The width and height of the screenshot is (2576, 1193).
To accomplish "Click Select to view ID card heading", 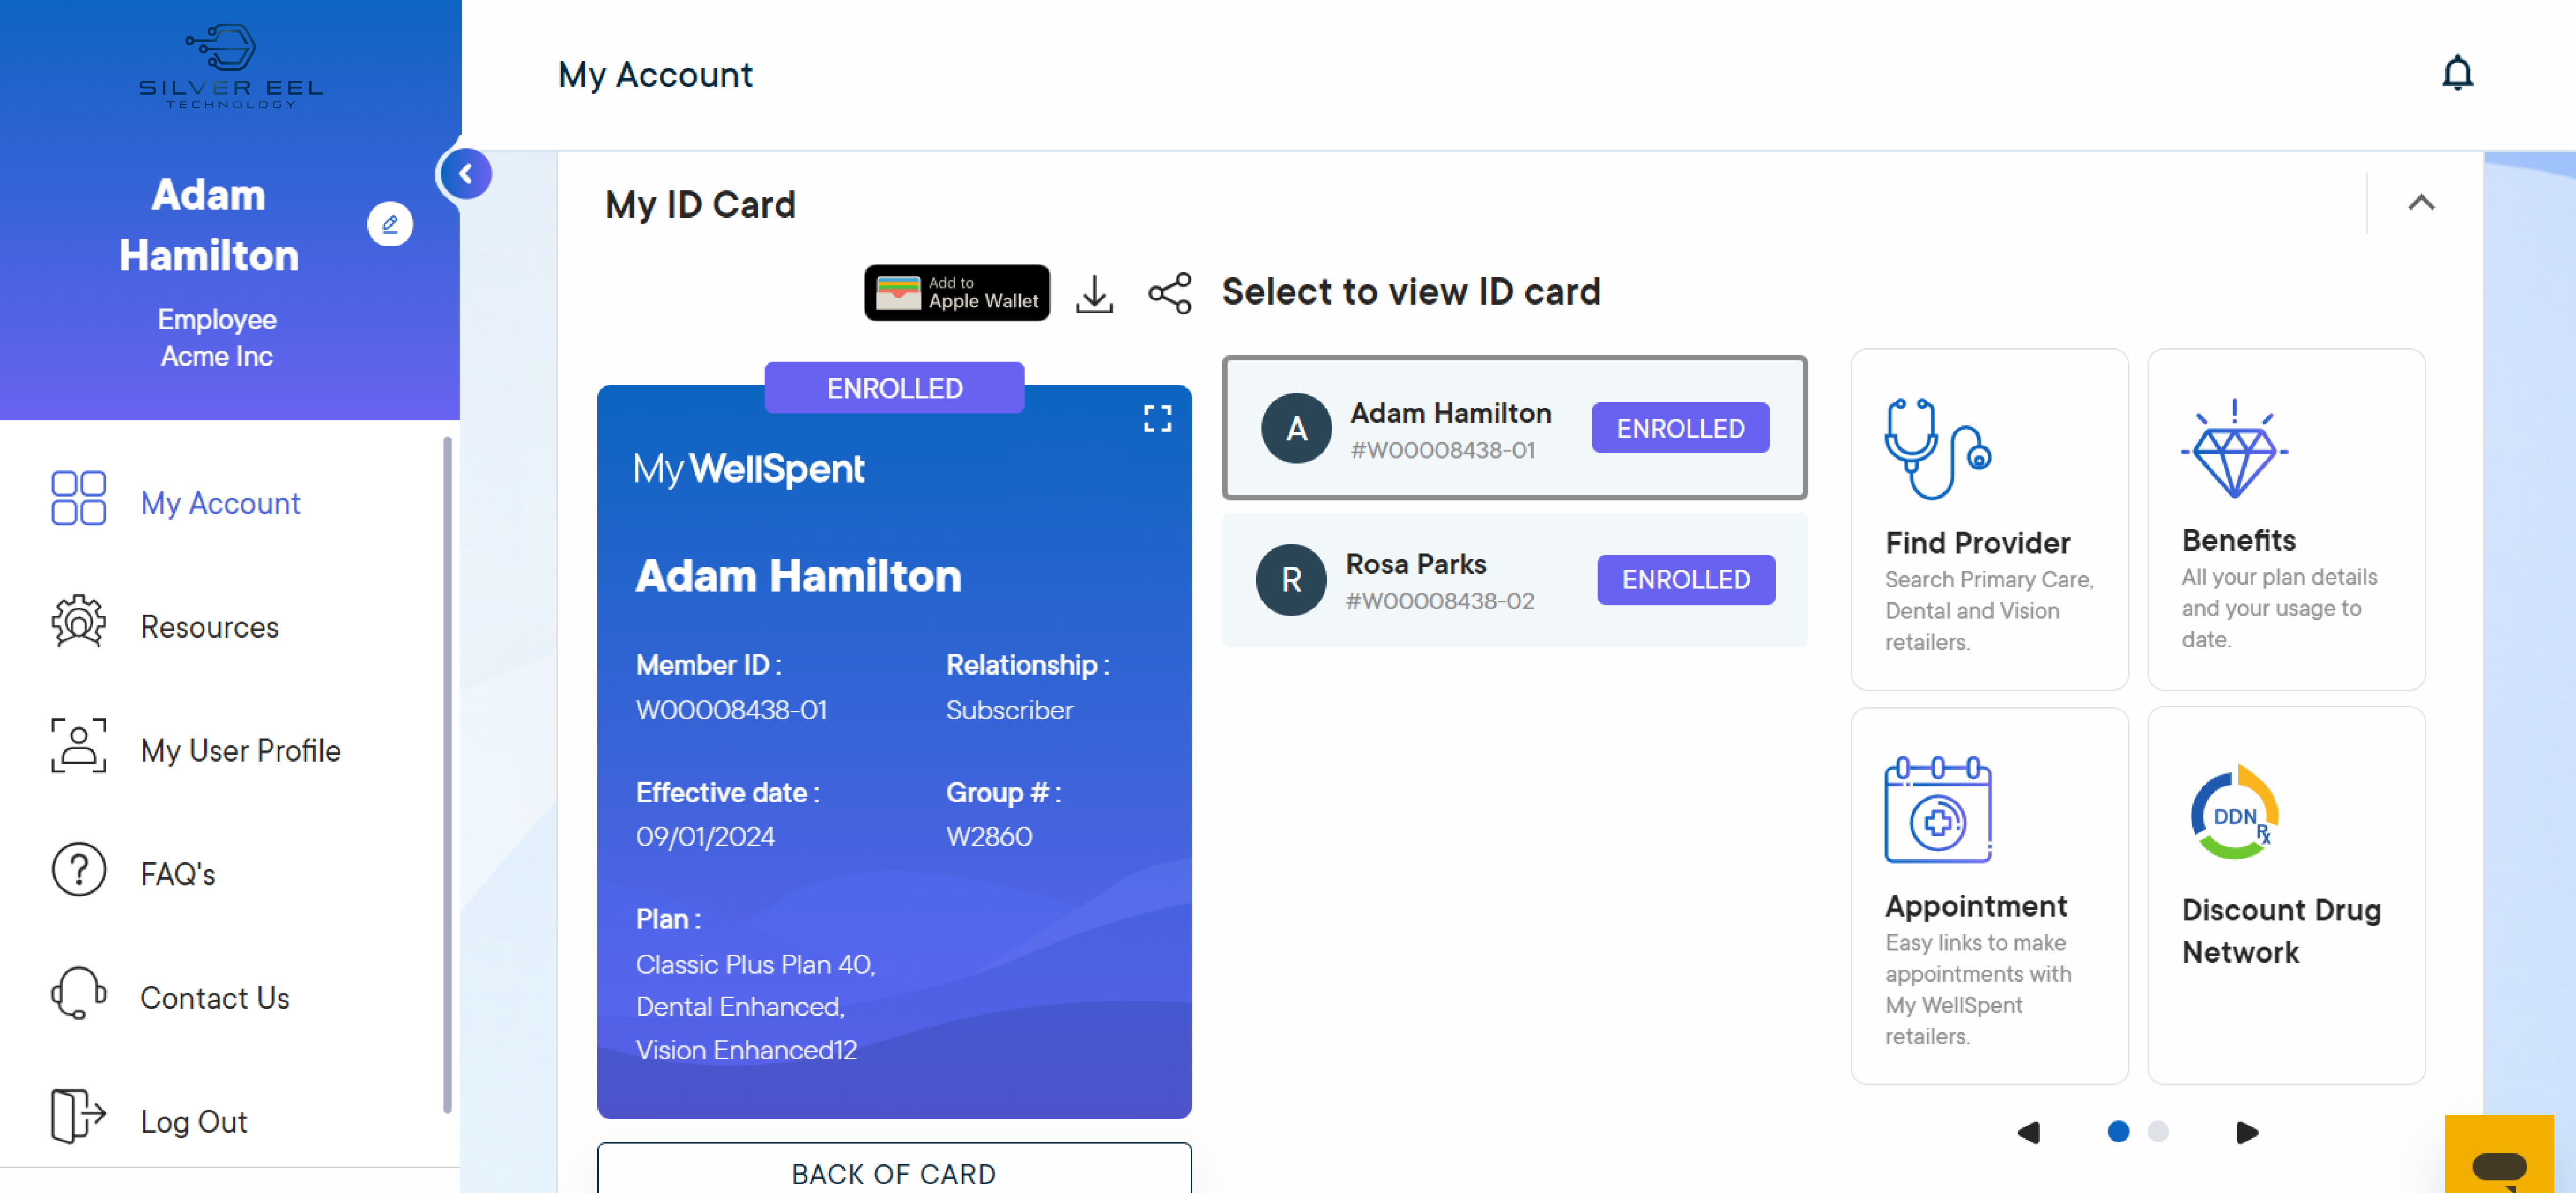I will point(1410,292).
